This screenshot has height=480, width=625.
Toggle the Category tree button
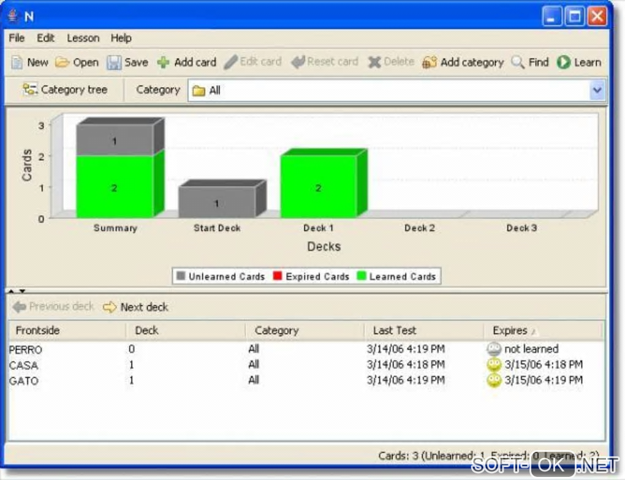point(64,89)
